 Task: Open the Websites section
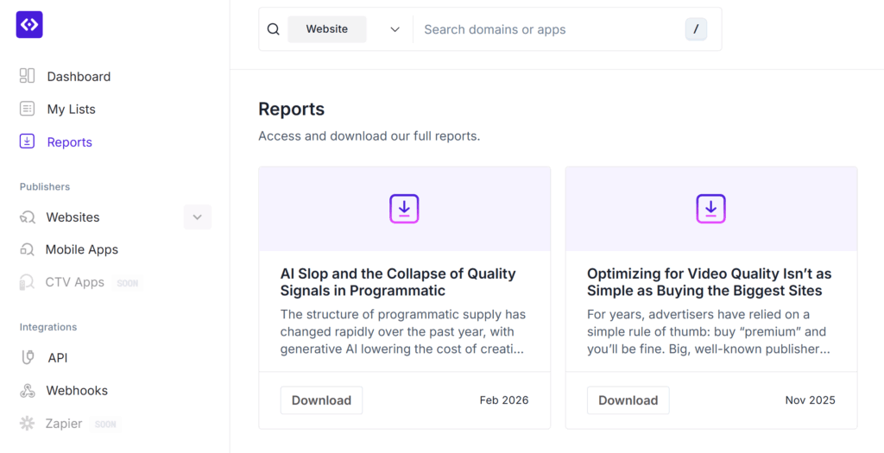(x=73, y=217)
